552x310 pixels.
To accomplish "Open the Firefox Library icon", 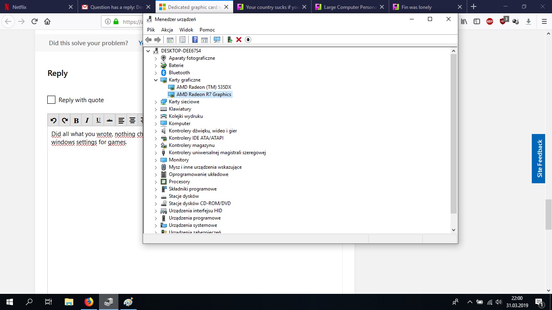I will pos(464,21).
